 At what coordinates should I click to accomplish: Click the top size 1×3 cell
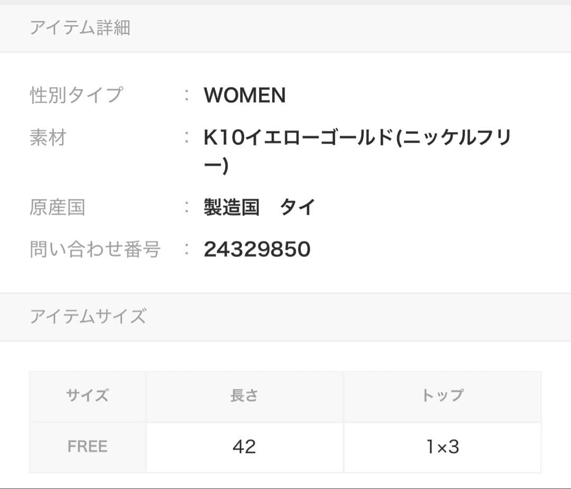click(443, 447)
